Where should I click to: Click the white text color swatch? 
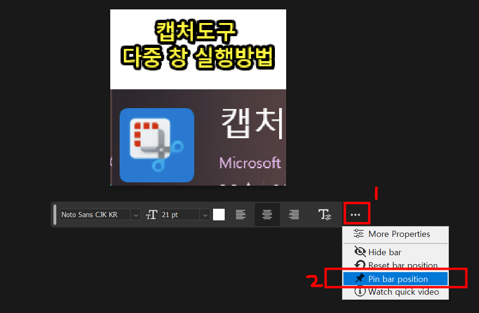coord(219,214)
